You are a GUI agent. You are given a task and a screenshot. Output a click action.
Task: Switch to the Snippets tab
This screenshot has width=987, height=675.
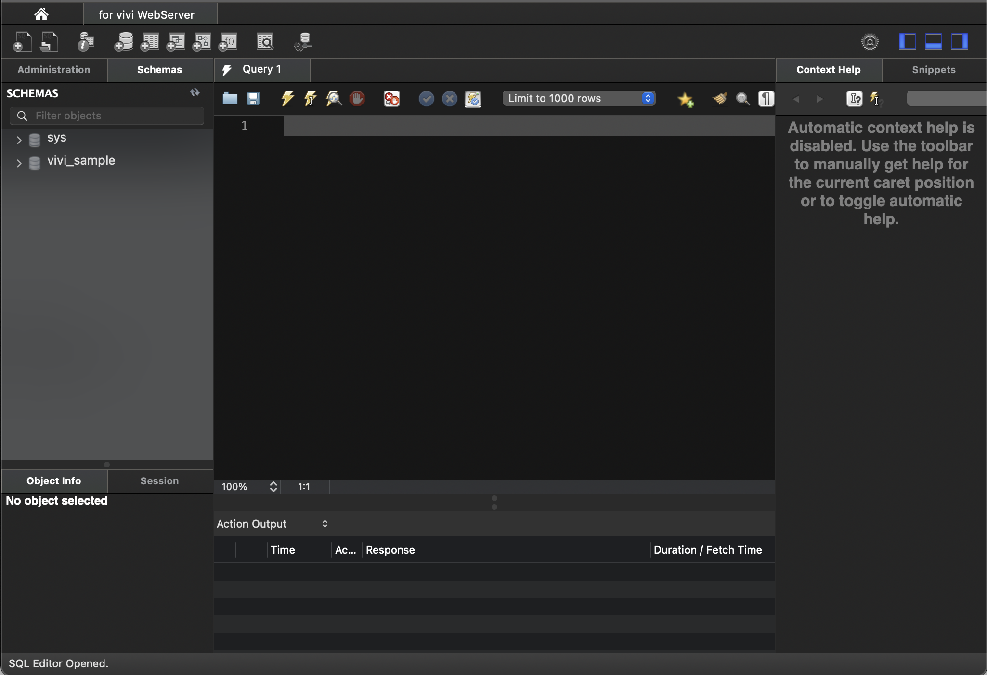[933, 70]
